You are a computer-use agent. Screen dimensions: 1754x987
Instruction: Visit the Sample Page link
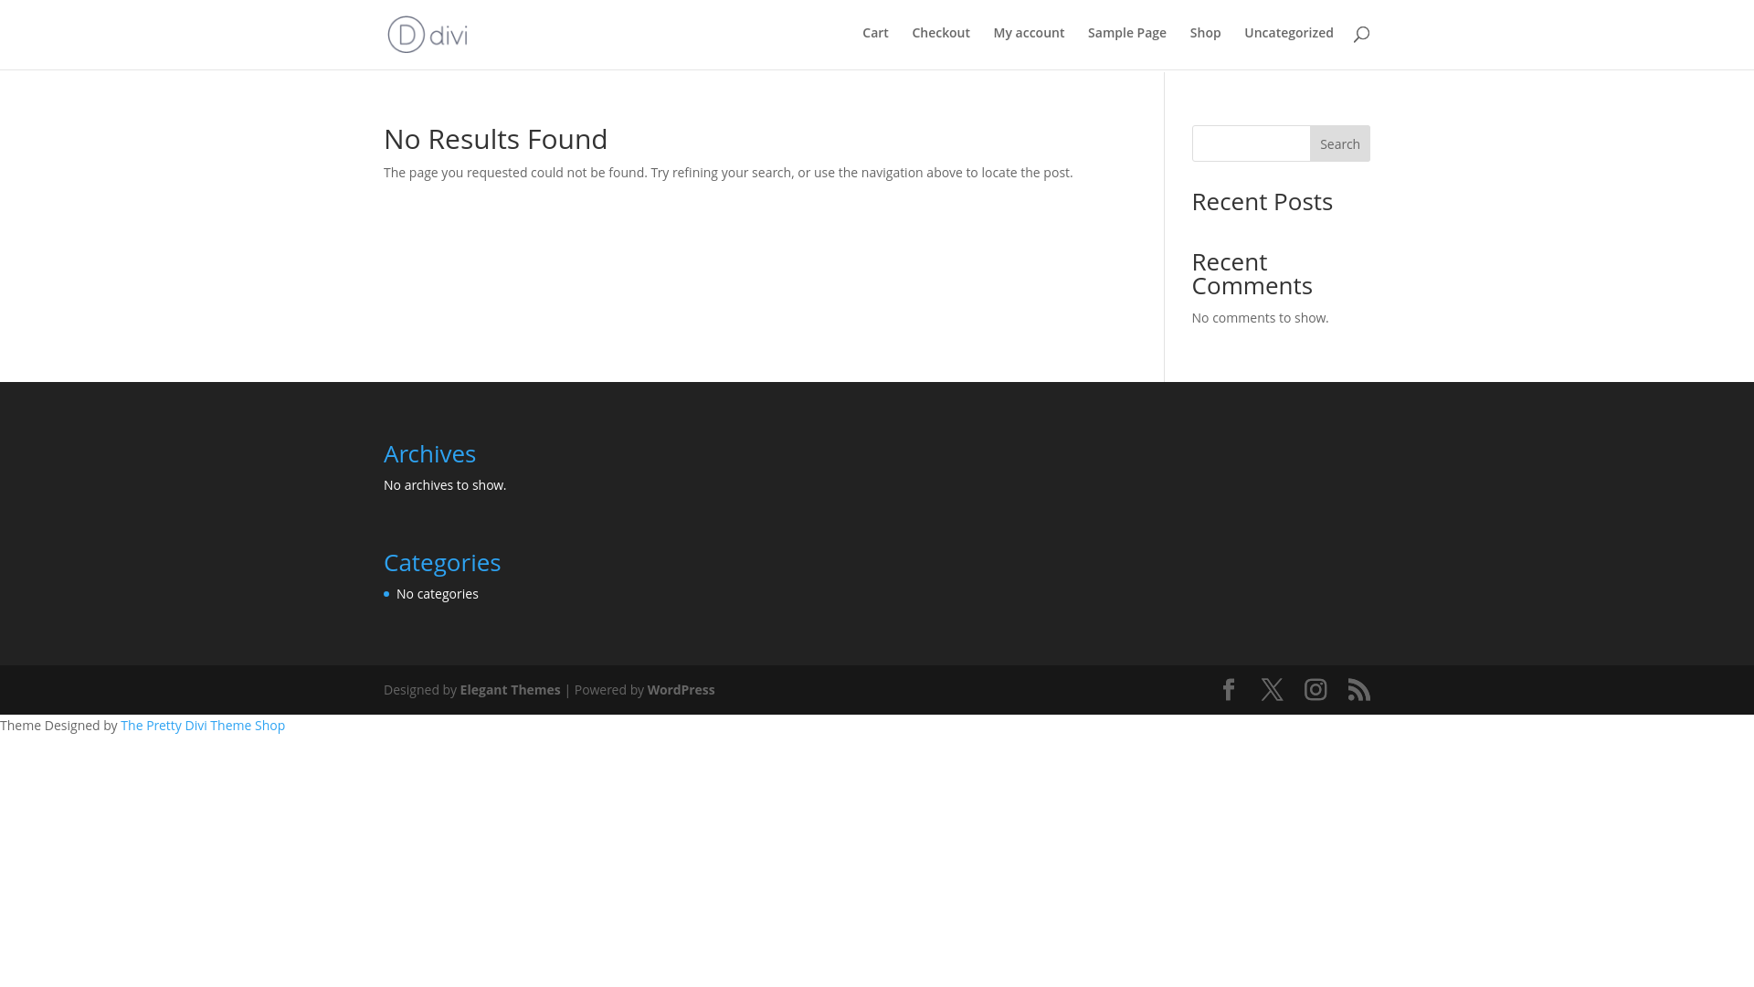(1127, 33)
